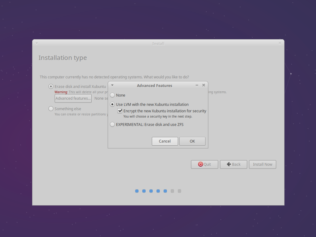
Task: Go back using the Back button
Action: pyautogui.click(x=234, y=164)
